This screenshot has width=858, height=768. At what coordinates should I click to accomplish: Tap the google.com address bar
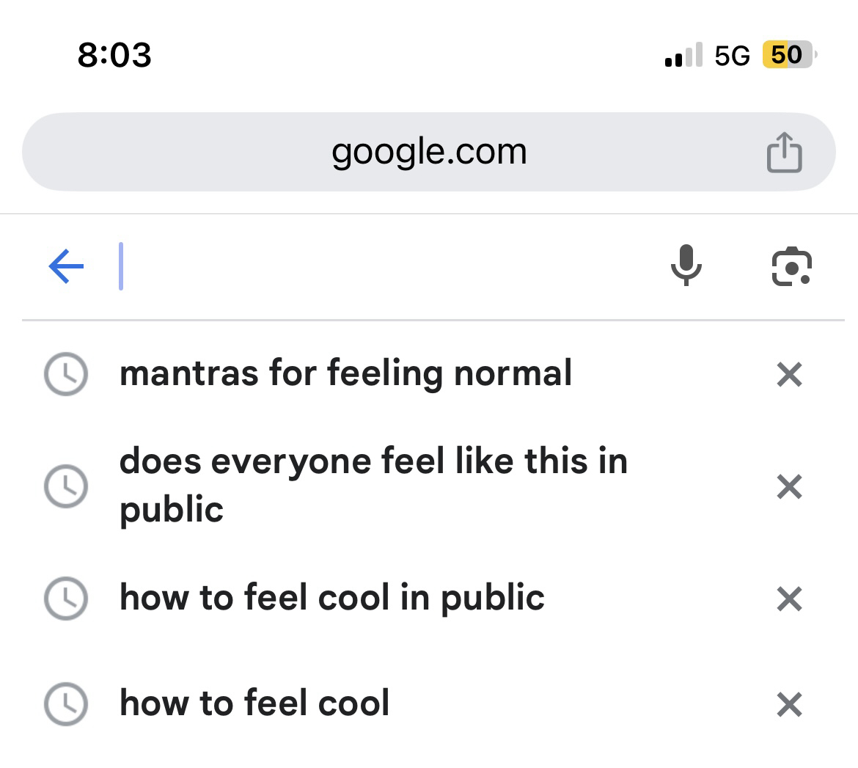428,153
